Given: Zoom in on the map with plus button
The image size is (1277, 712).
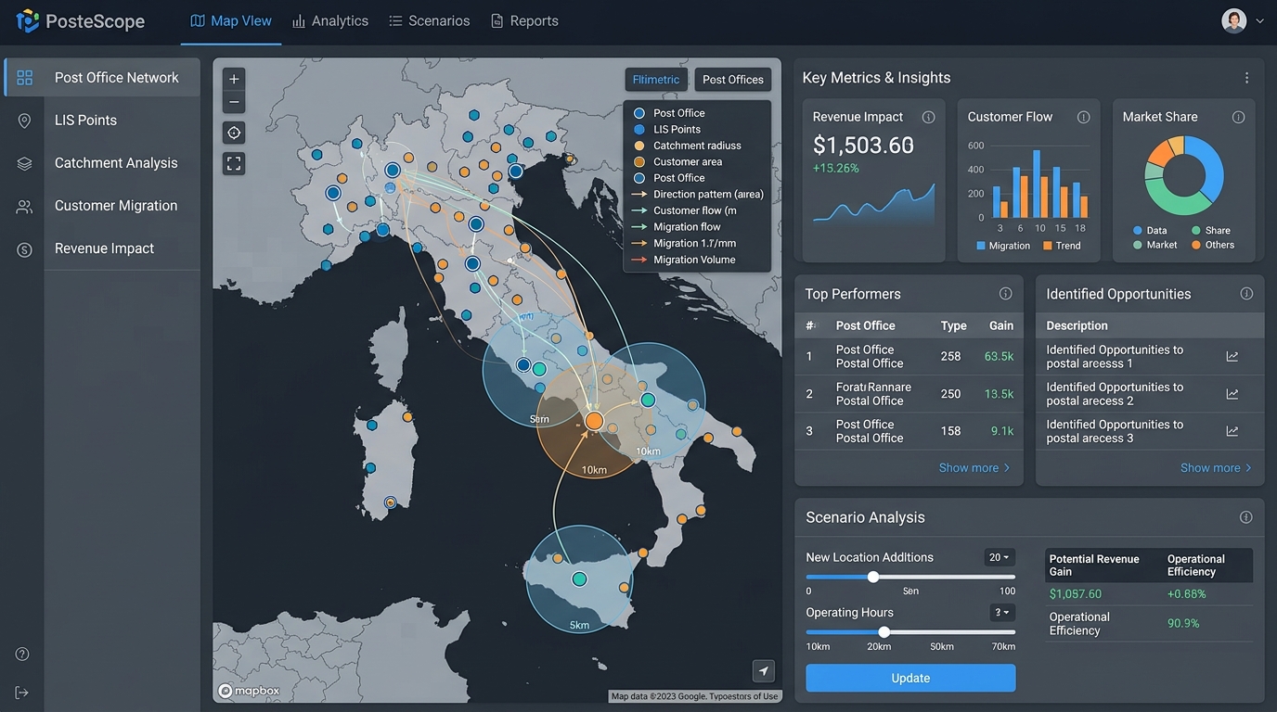Looking at the screenshot, I should (234, 79).
